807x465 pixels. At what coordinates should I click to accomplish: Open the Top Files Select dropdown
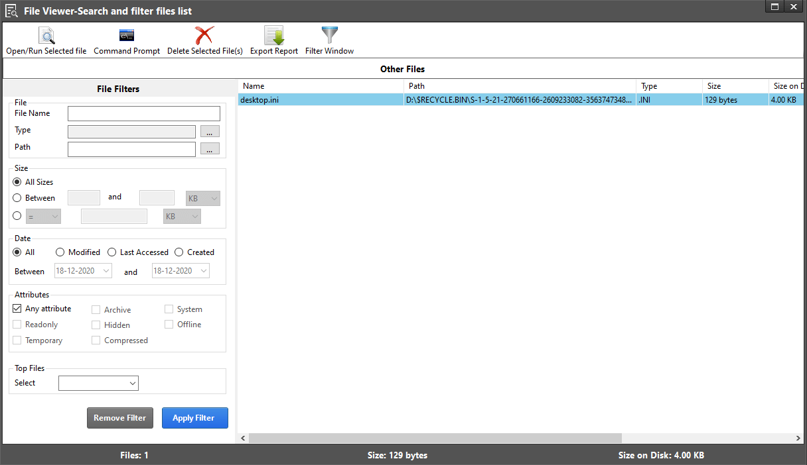(98, 383)
